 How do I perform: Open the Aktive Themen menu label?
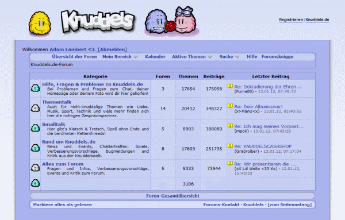click(189, 57)
